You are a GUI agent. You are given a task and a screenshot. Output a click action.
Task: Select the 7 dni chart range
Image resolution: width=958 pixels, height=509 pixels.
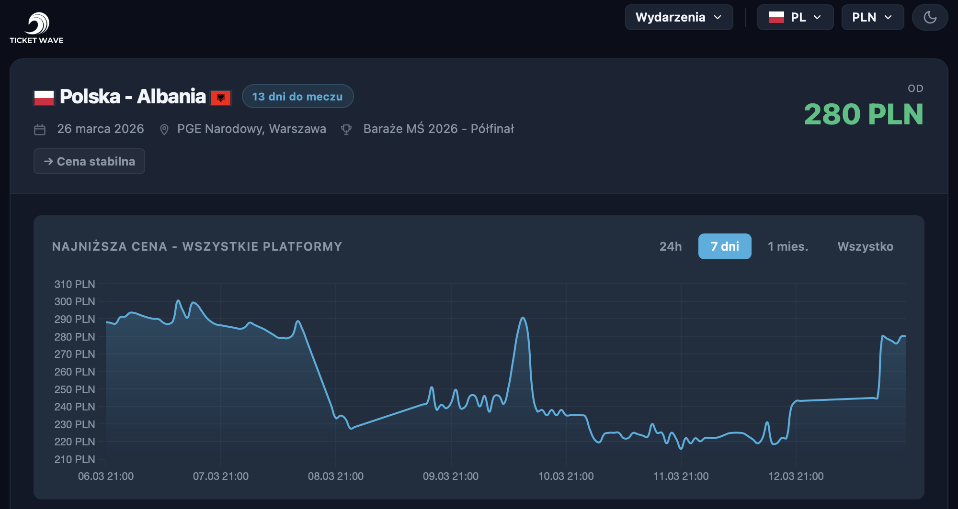point(725,246)
